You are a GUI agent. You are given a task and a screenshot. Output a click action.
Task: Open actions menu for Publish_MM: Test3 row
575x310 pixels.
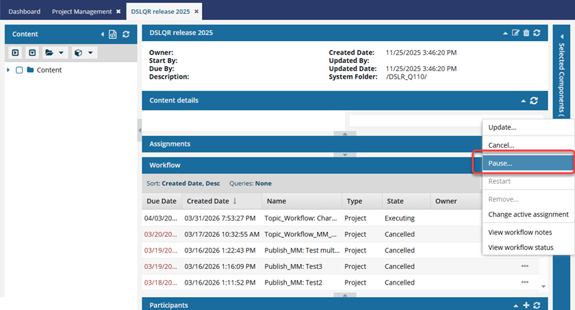pyautogui.click(x=524, y=266)
